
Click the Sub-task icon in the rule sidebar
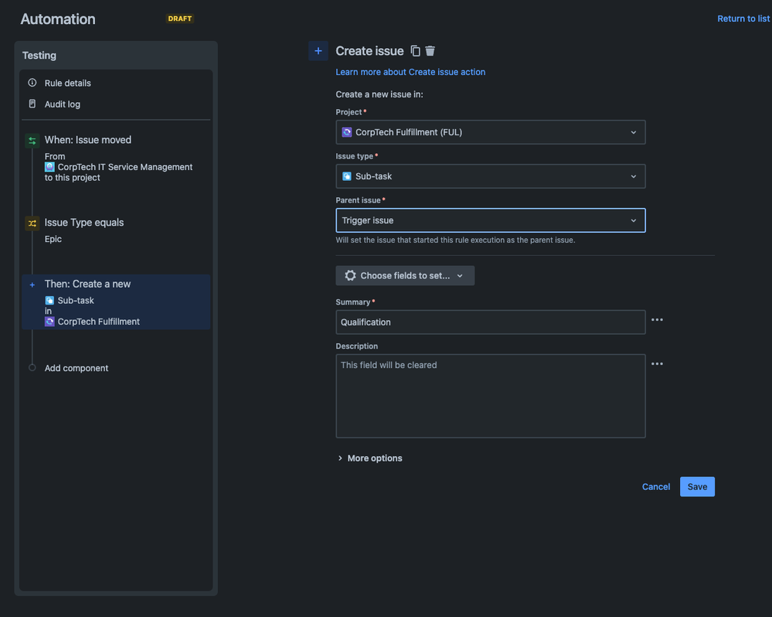49,300
